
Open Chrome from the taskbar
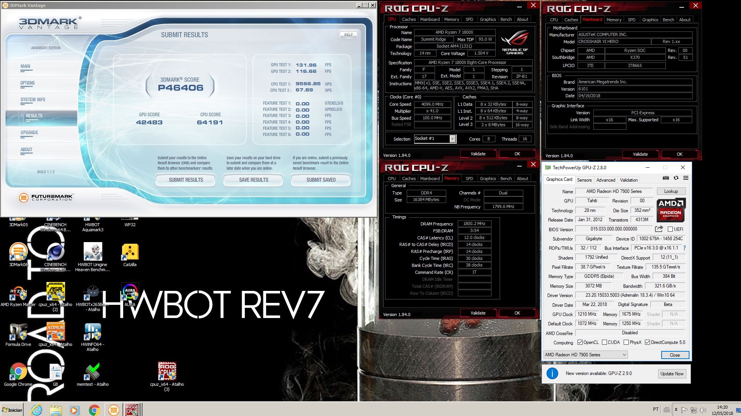tap(94, 409)
